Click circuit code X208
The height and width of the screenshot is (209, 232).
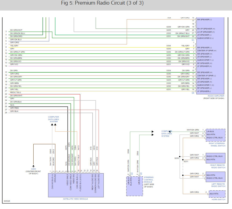click(168, 27)
